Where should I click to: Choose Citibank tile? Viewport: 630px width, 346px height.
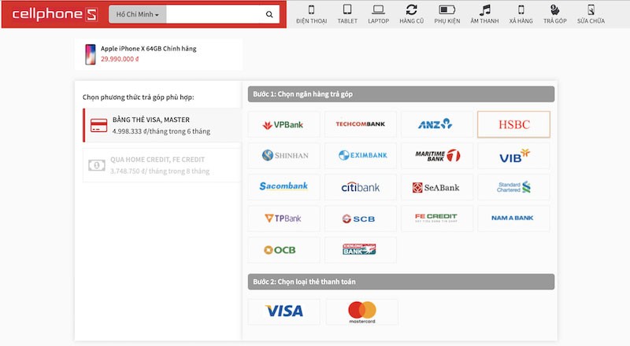tap(361, 187)
